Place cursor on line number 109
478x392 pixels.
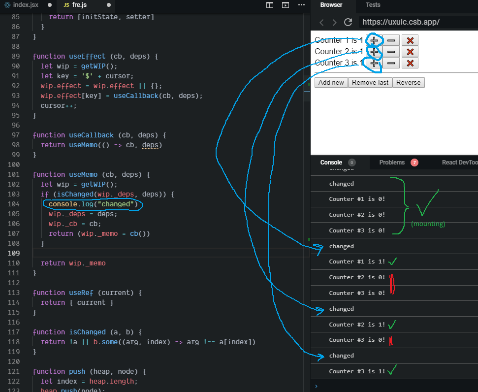pos(14,253)
